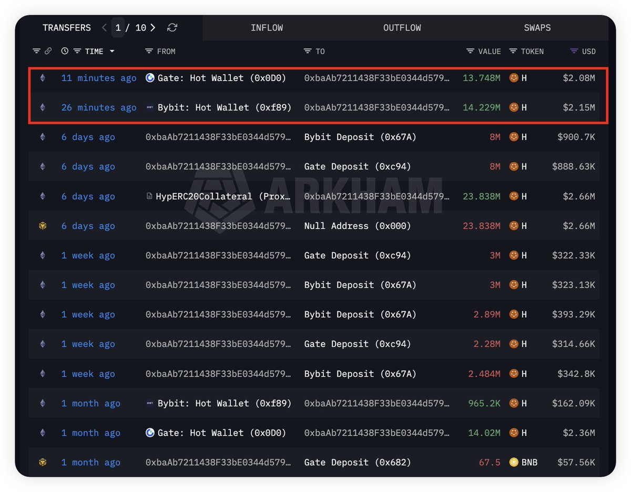Click the Ethereum chain icon in the $322.33K row

click(x=43, y=255)
